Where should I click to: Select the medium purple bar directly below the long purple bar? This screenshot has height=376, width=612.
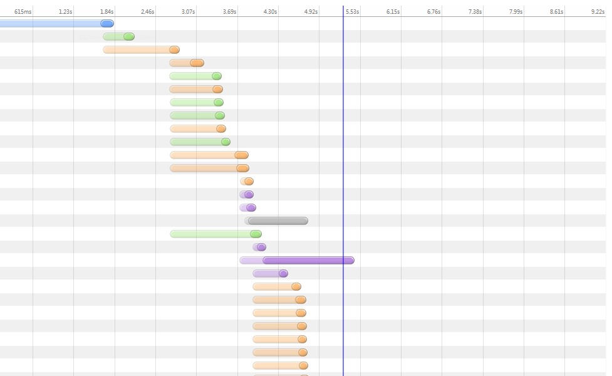(271, 274)
